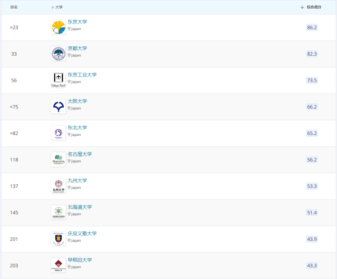Select the score 43.9 badge
Screen dimensions: 337x279
coord(312,239)
